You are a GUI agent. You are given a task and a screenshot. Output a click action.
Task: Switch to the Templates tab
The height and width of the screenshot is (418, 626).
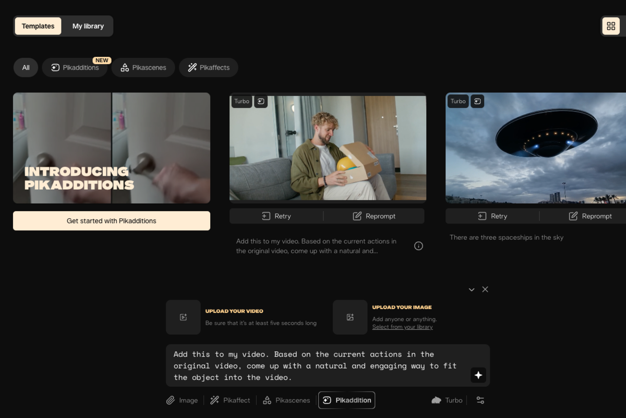[38, 26]
